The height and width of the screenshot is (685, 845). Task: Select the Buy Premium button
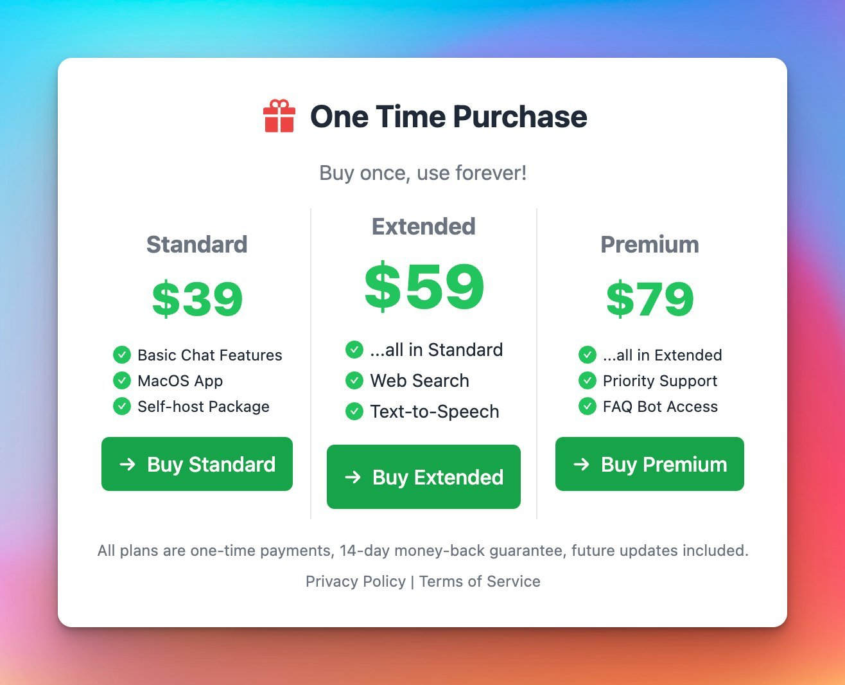click(x=650, y=464)
